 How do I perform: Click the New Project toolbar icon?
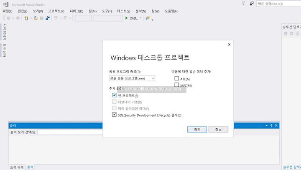point(26,18)
